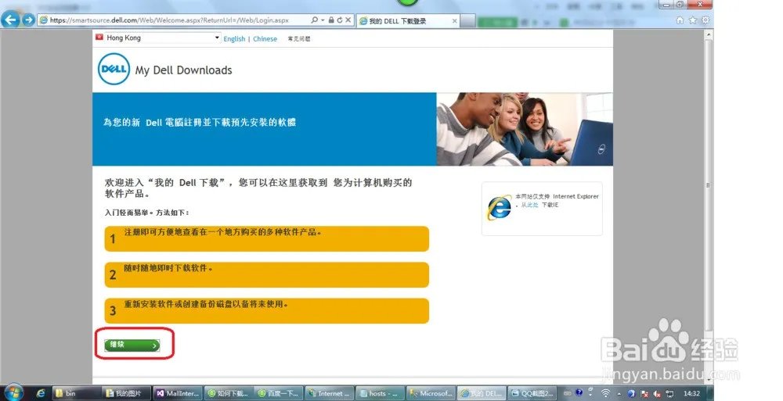This screenshot has width=783, height=401.
Task: Click the help question-mark tray icon
Action: click(x=579, y=392)
